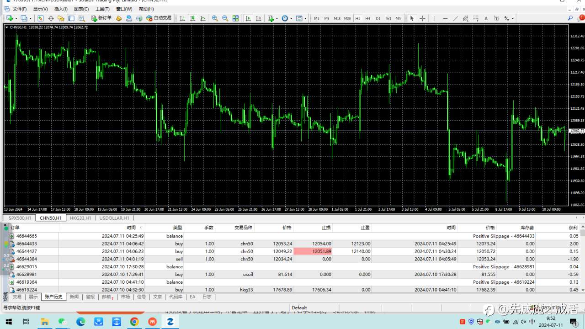Open the templates dropdown arrow
Screen dimensions: 585x329
pos(306,18)
